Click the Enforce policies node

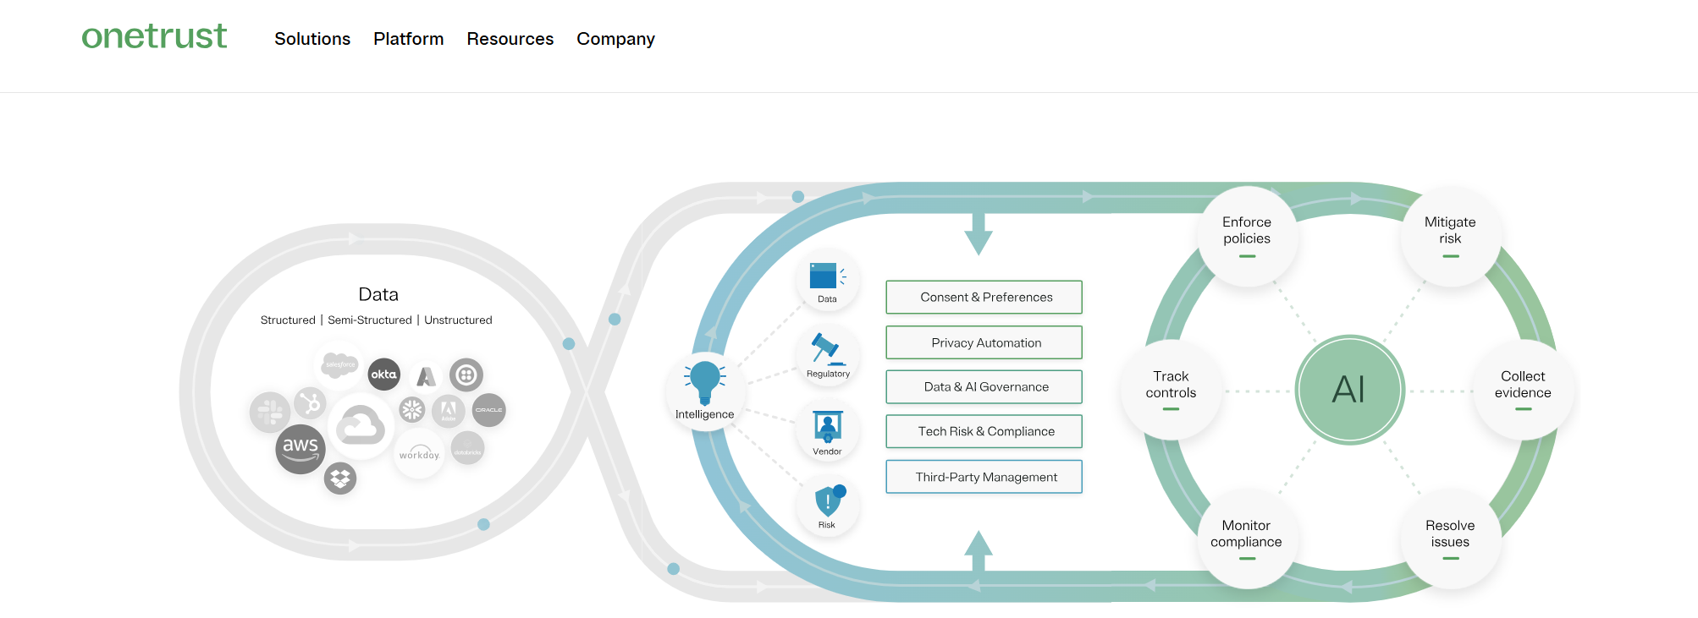pyautogui.click(x=1247, y=236)
